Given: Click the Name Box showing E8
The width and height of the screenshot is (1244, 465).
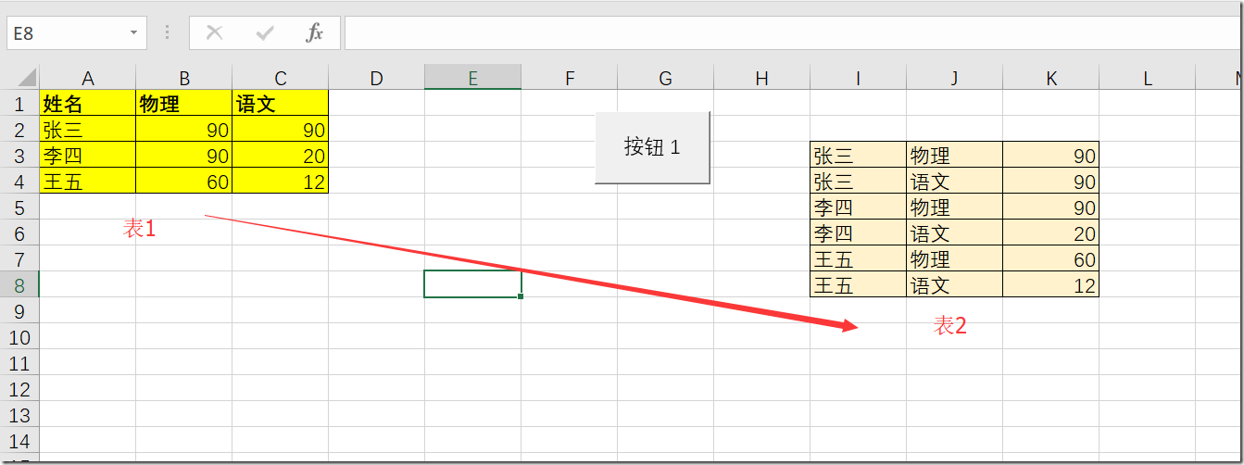Looking at the screenshot, I should click(x=67, y=32).
